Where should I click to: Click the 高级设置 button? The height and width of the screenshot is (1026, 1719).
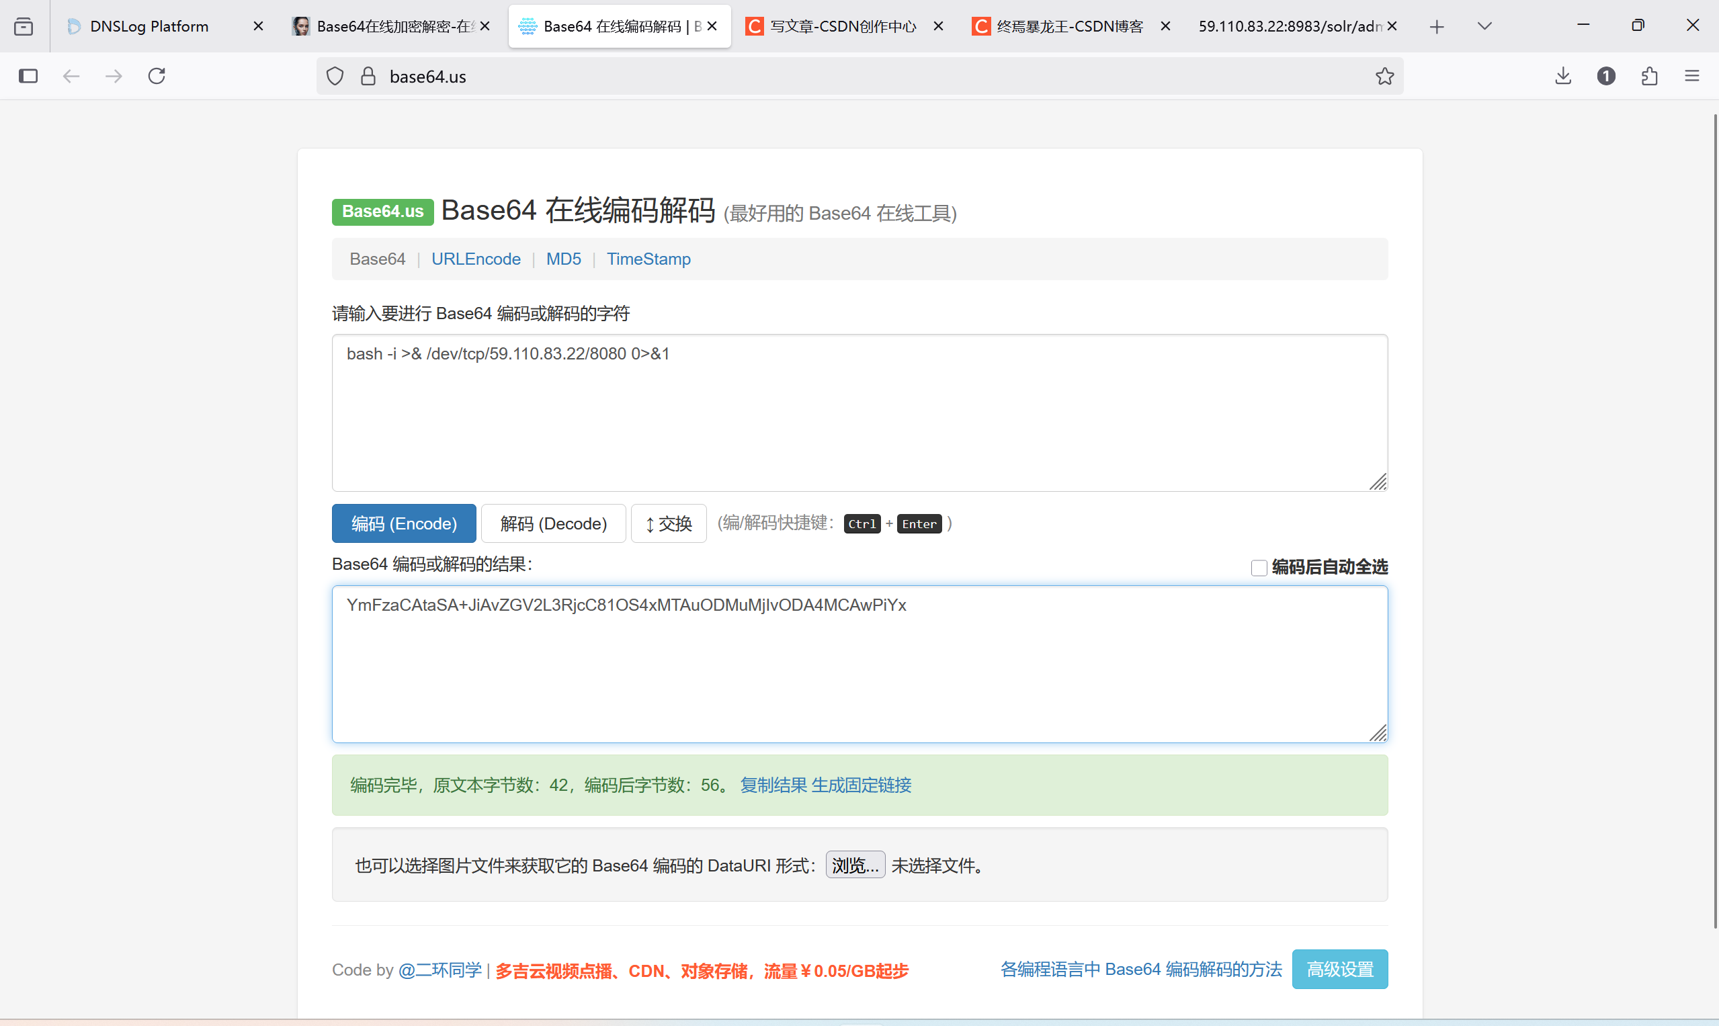[x=1339, y=970]
